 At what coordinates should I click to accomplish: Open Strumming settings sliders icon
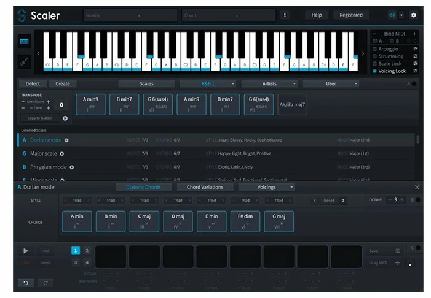[x=415, y=56]
